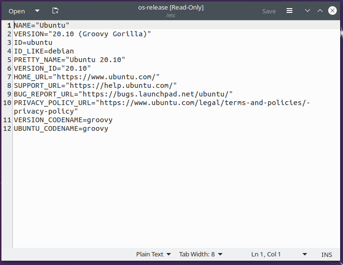Click the HOME_URL line
Image resolution: width=343 pixels, height=265 pixels.
pos(86,77)
